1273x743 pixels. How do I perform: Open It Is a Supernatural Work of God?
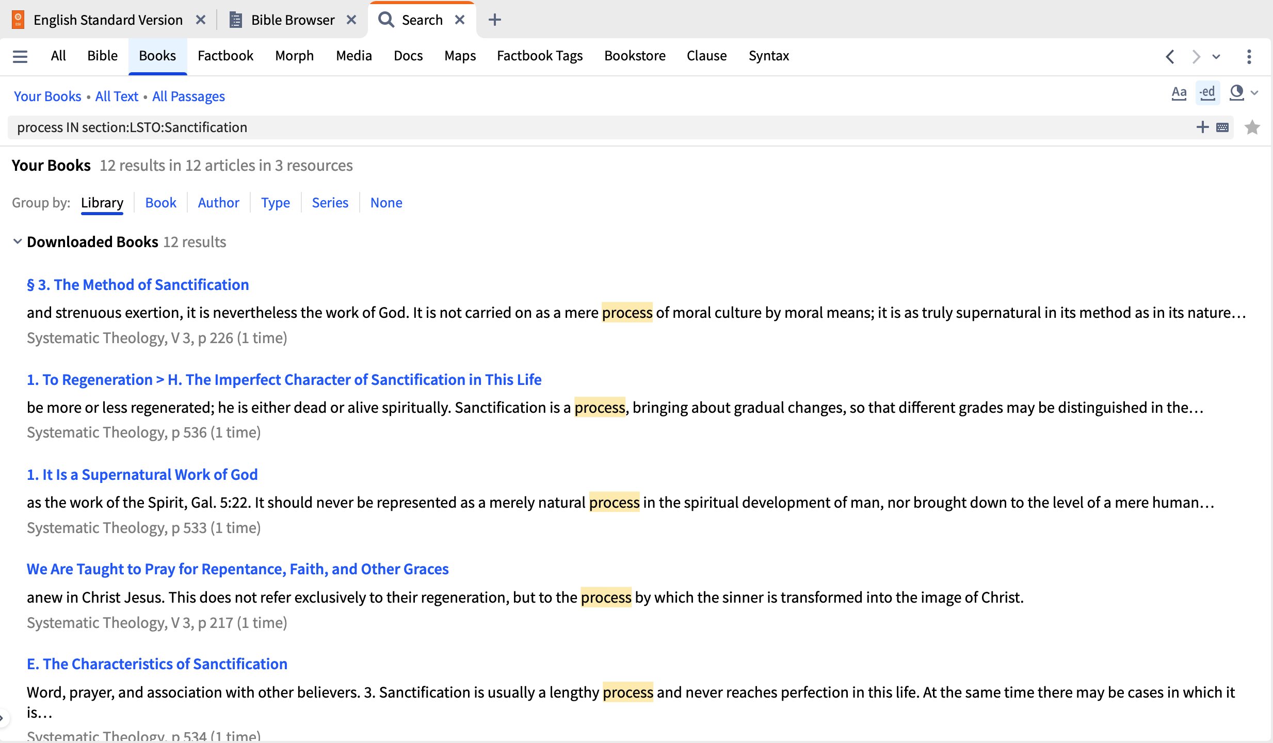click(142, 475)
